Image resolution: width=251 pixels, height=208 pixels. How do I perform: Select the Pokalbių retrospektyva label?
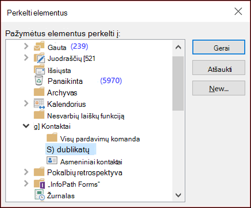pyautogui.click(x=84, y=172)
